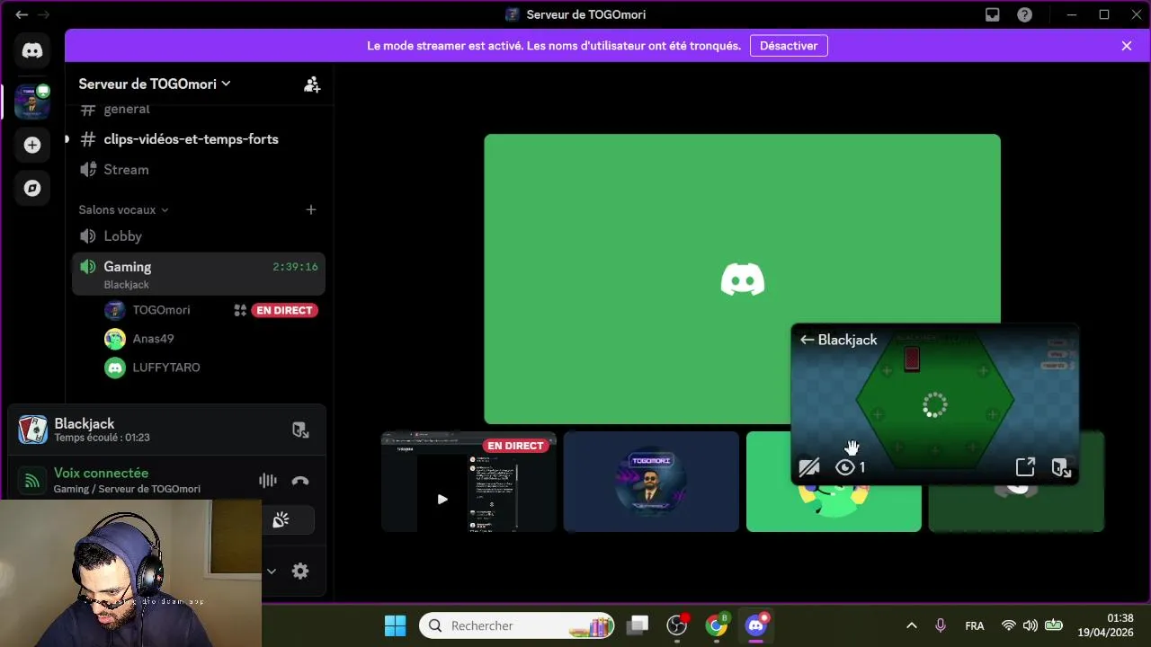The width and height of the screenshot is (1151, 647).
Task: Select the TOGOmori server avatar
Action: pos(32,102)
